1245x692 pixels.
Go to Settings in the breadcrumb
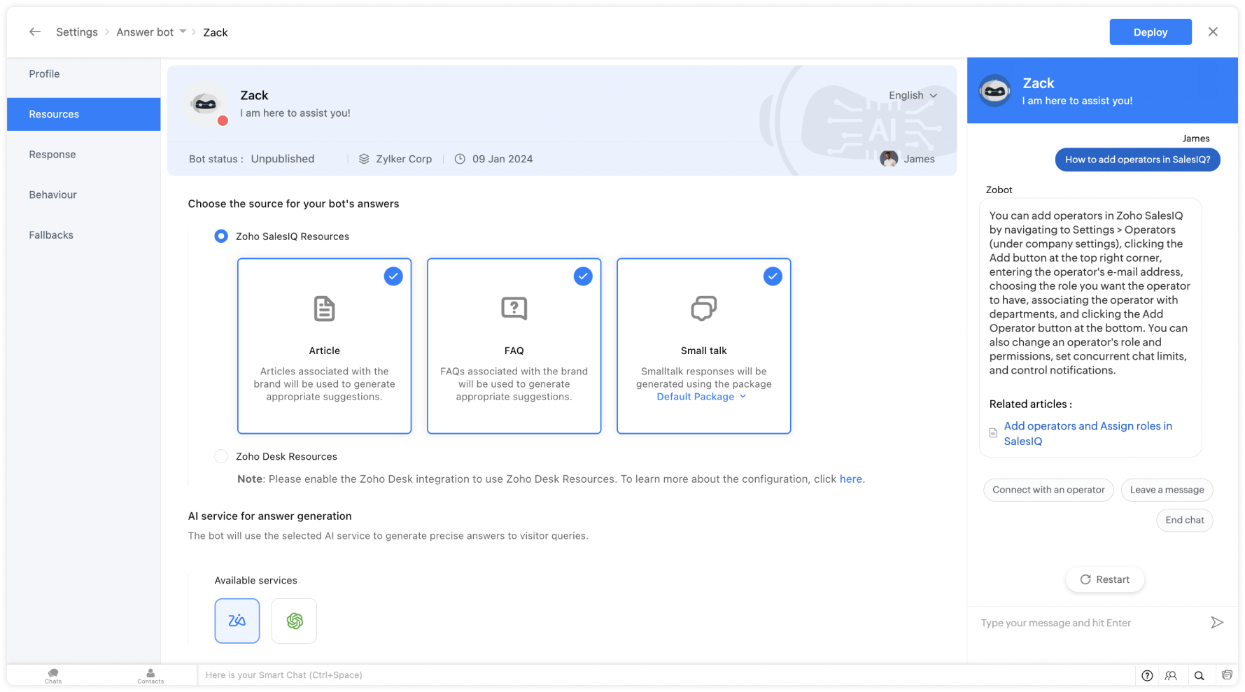point(77,32)
